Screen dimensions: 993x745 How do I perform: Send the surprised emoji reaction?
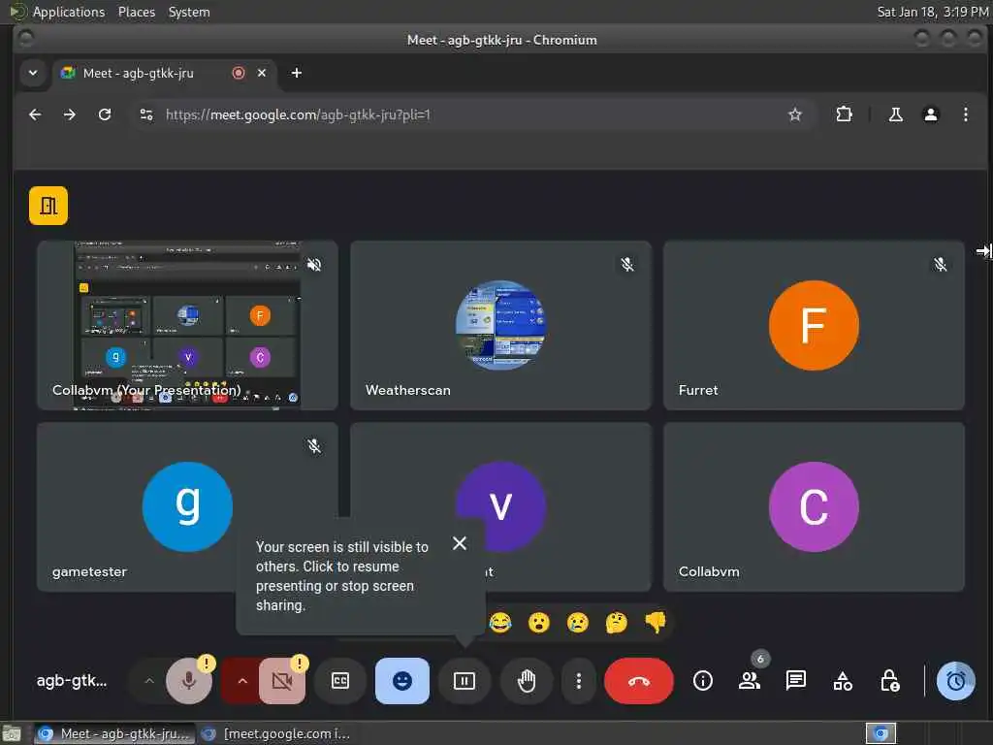pos(539,623)
